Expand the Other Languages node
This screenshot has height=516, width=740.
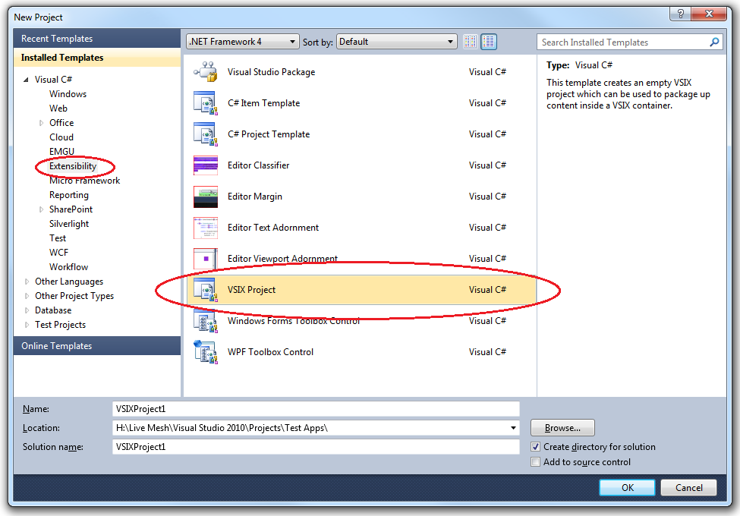click(27, 282)
